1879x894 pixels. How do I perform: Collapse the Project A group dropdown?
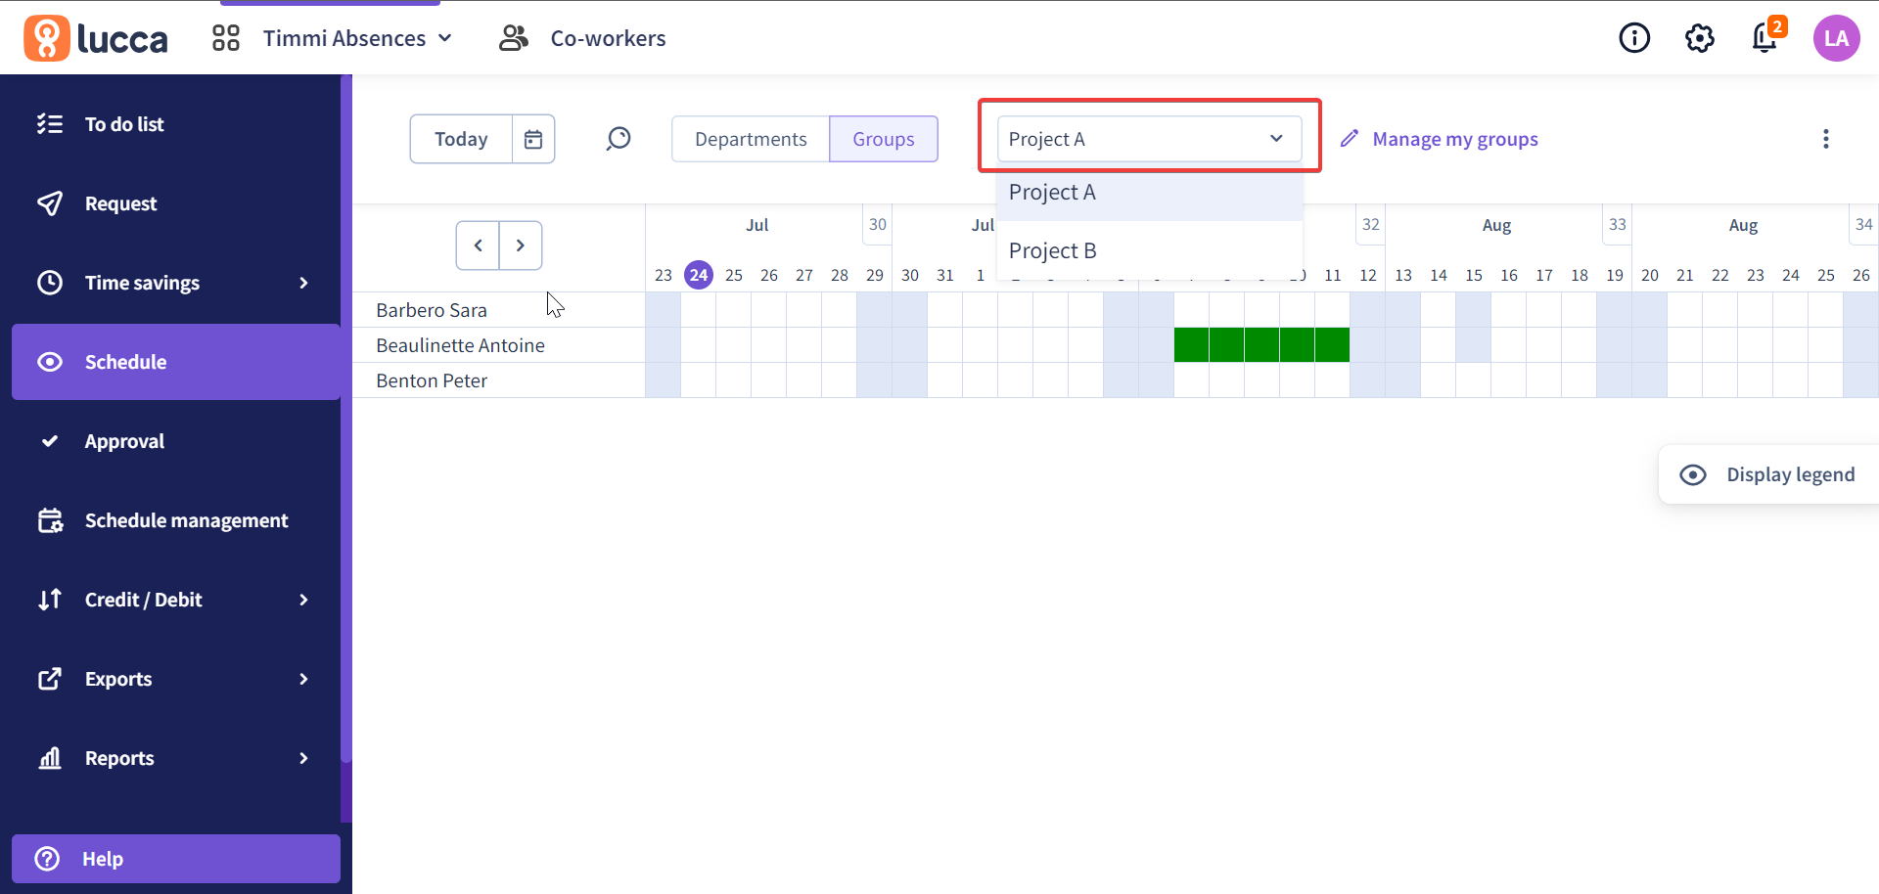(1150, 139)
